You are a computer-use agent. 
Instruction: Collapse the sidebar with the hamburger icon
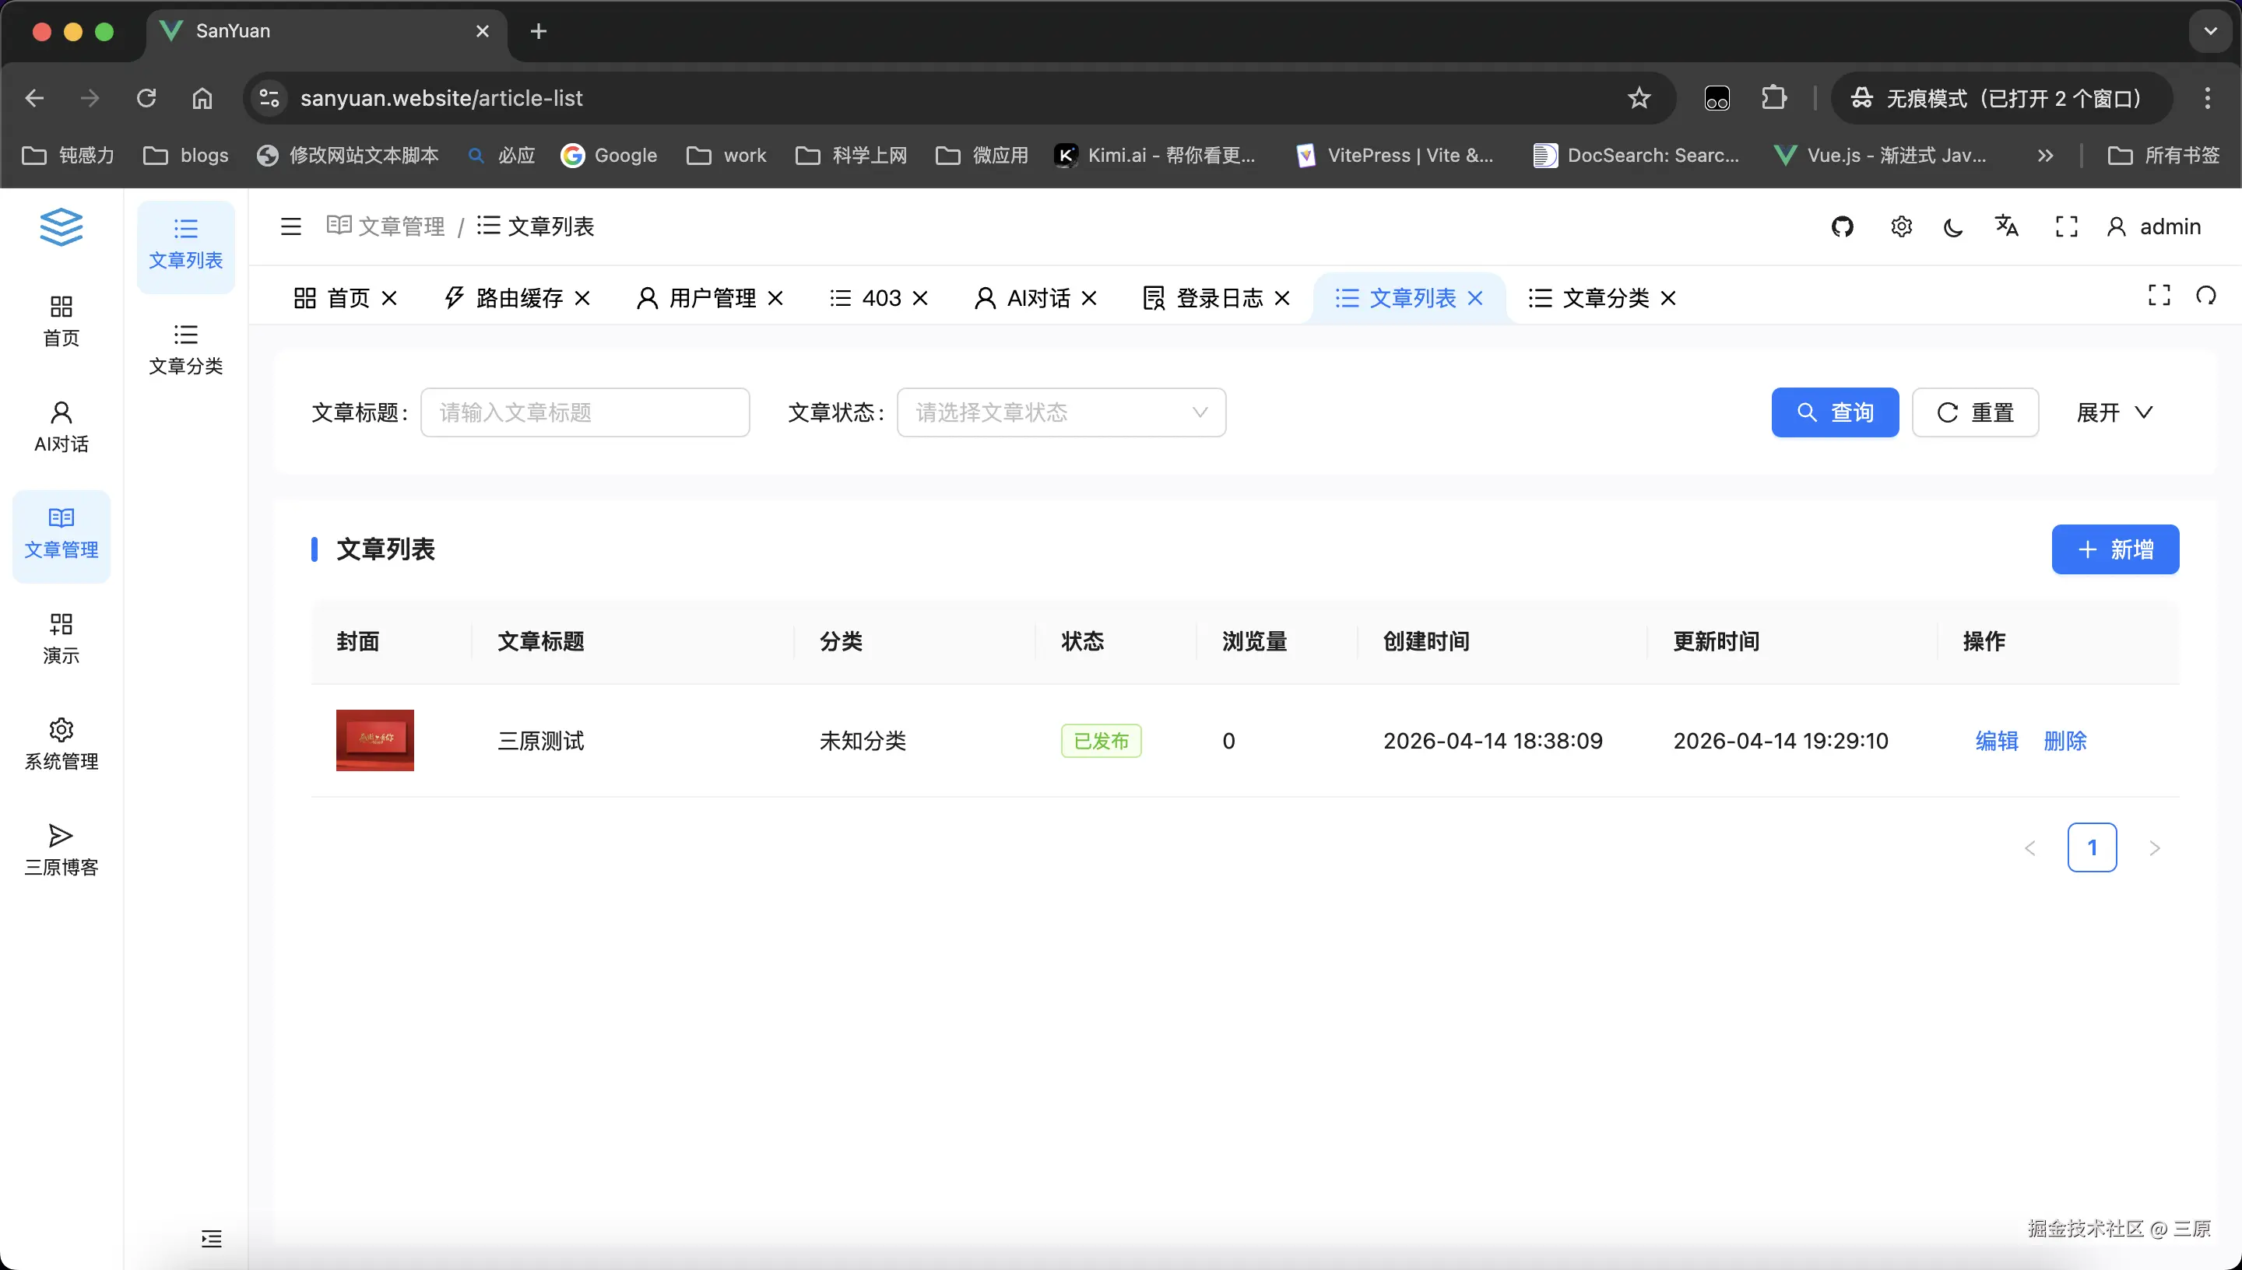click(x=290, y=226)
